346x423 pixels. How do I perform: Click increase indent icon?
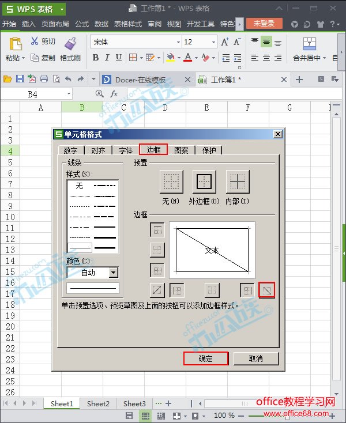(238, 58)
